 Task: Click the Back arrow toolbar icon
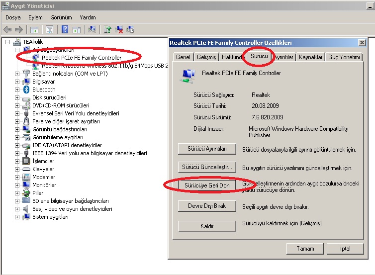7,30
